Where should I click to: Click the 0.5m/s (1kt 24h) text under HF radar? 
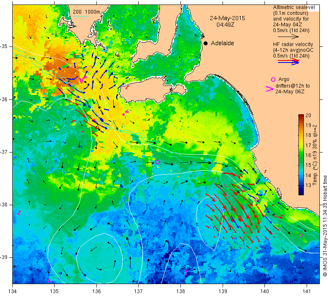291,56
